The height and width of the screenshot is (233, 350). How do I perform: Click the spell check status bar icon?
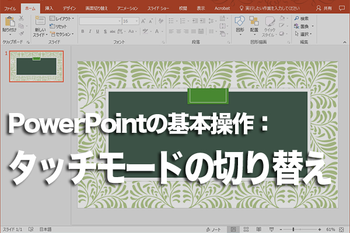tap(31, 230)
